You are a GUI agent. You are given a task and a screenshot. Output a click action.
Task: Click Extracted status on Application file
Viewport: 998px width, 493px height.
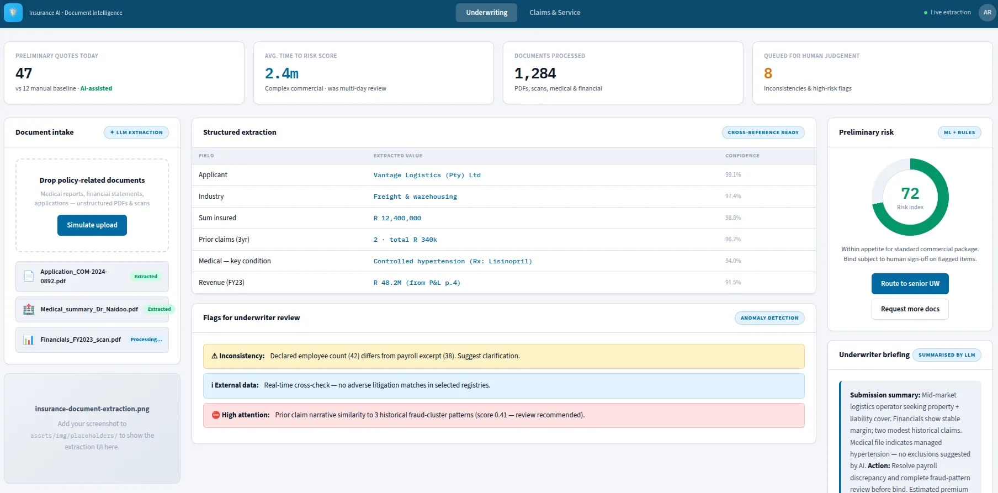146,277
